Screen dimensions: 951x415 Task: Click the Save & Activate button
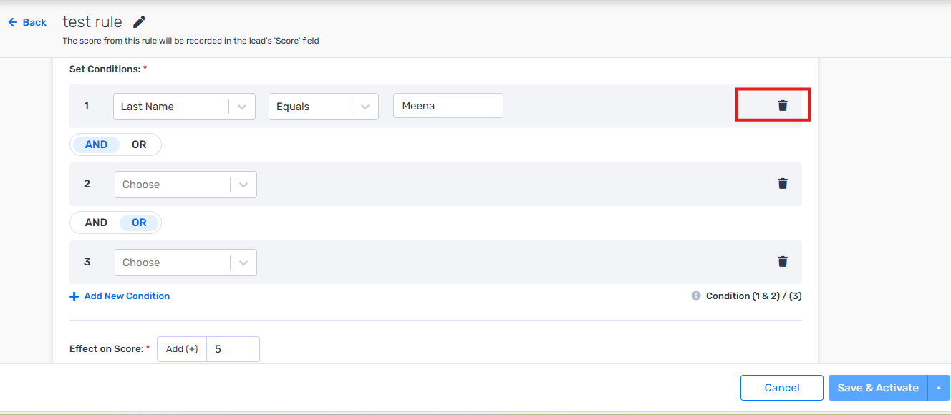click(x=878, y=388)
